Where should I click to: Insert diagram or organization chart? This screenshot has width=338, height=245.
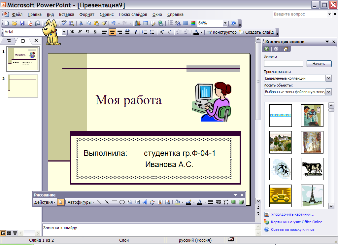152,202
